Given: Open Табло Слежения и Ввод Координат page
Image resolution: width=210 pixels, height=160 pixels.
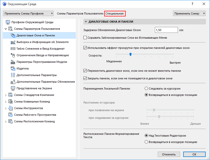Looking at the screenshot, I should [39, 49].
